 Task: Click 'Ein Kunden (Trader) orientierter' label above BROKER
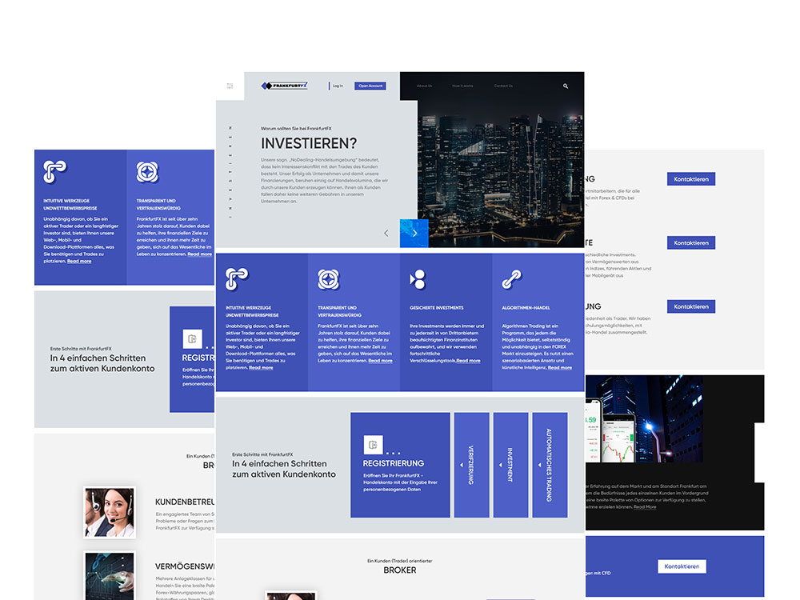(x=400, y=561)
